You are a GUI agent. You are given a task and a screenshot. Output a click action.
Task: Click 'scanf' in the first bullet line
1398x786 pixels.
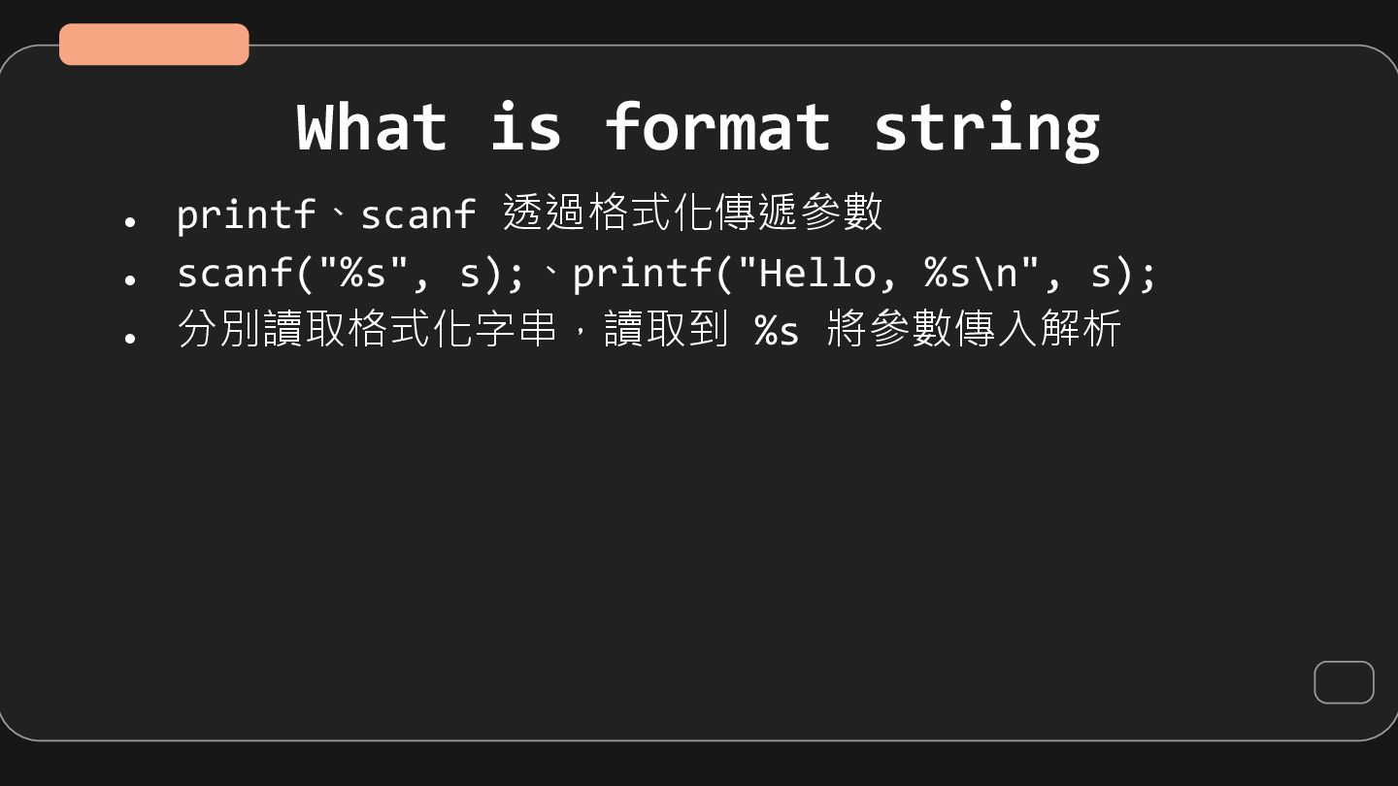point(418,214)
